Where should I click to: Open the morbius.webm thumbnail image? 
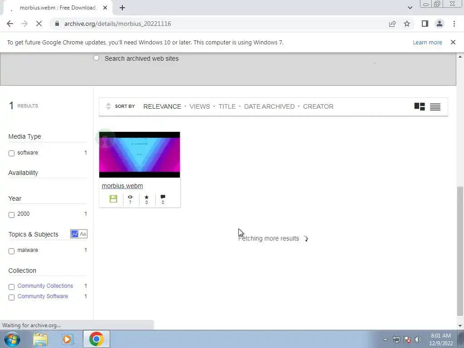(x=140, y=155)
